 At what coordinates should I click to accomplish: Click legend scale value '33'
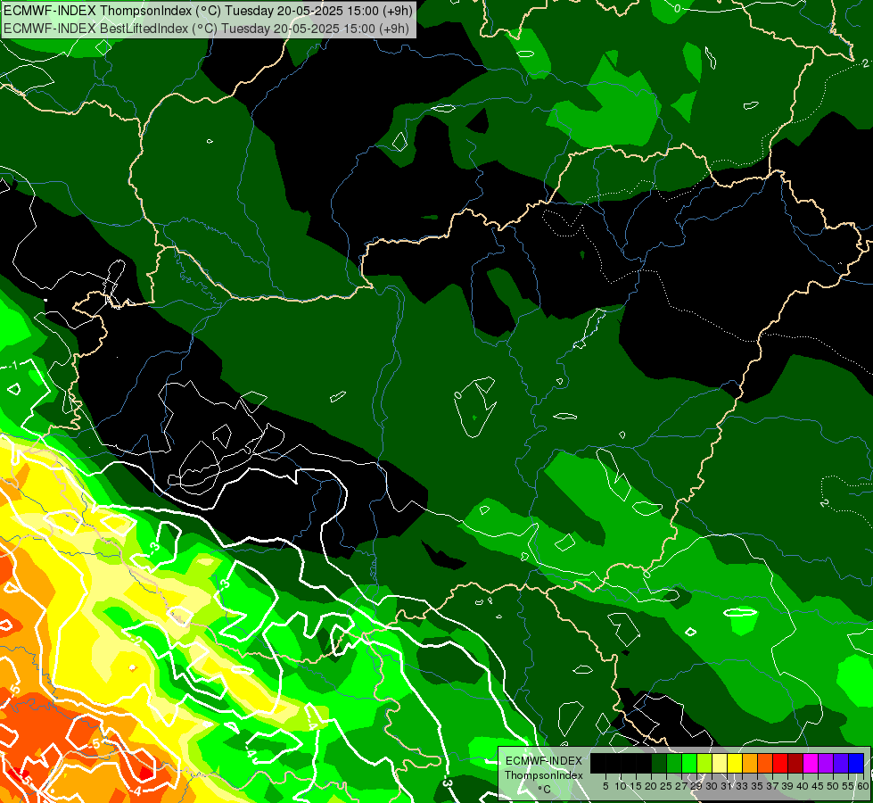(742, 786)
